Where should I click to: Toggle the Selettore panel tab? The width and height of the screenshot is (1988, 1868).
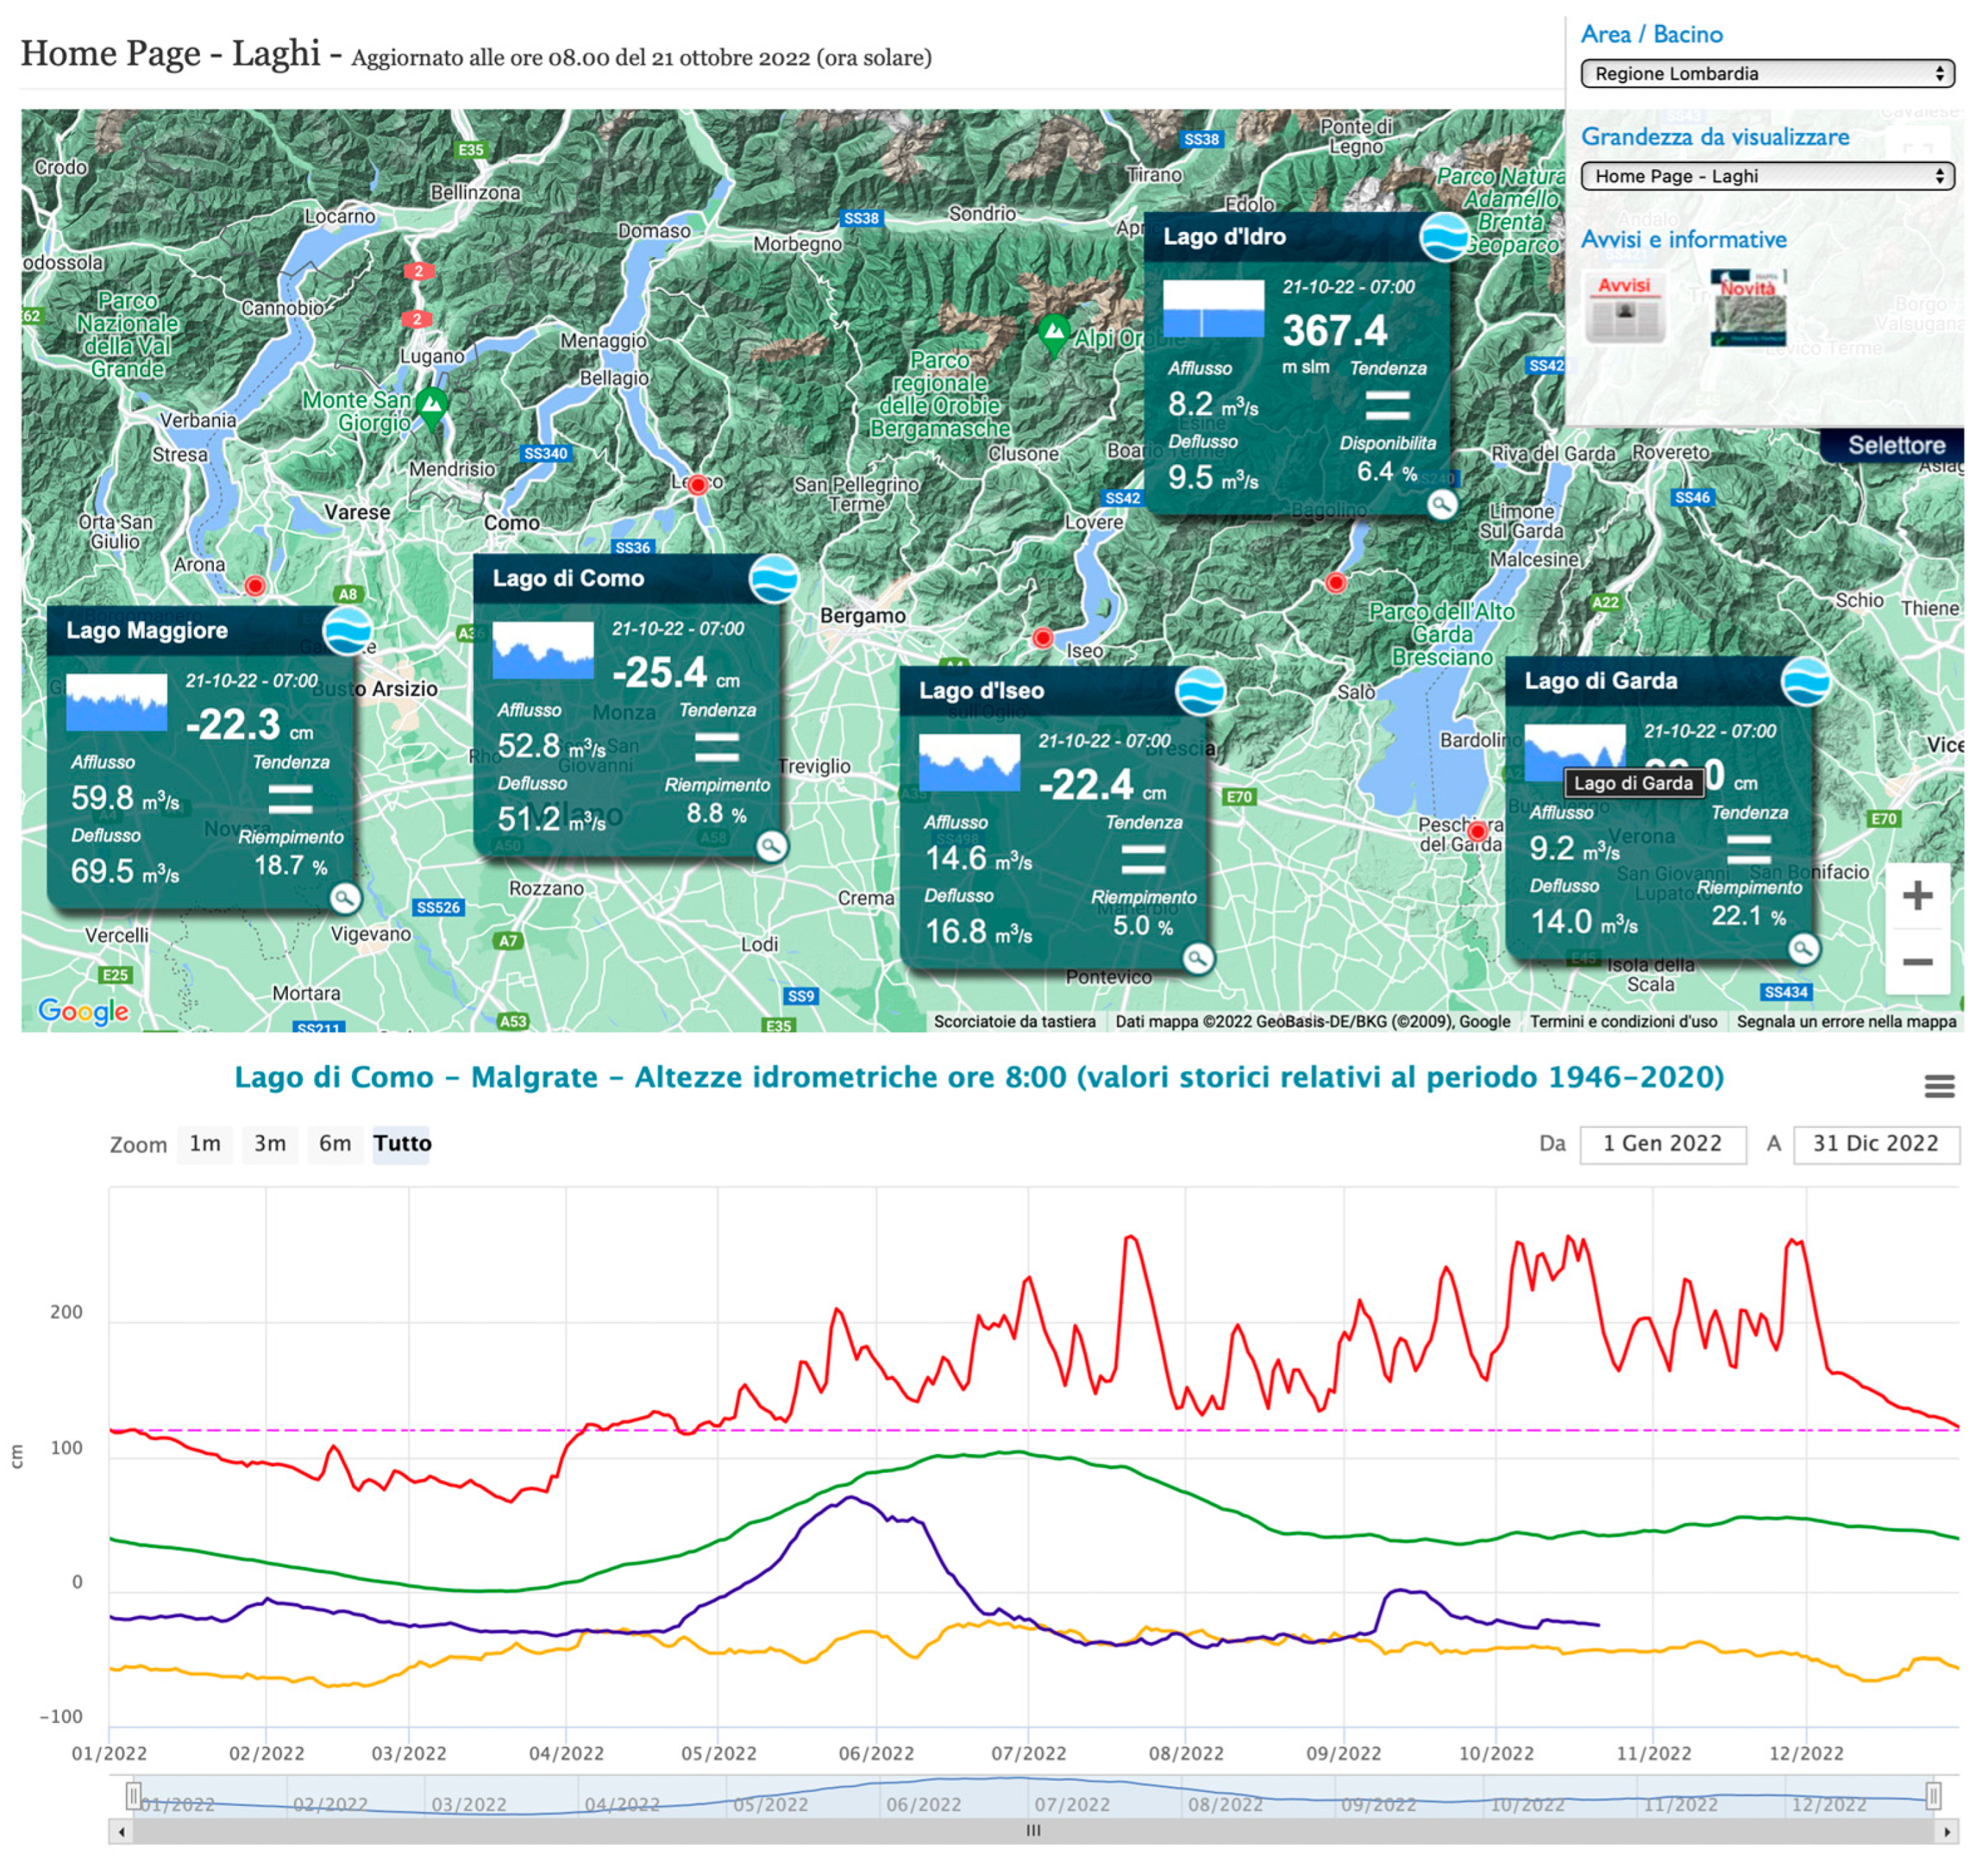click(1896, 445)
